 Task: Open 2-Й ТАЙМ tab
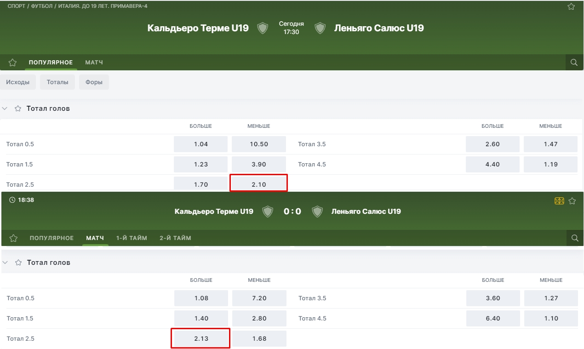pos(176,238)
